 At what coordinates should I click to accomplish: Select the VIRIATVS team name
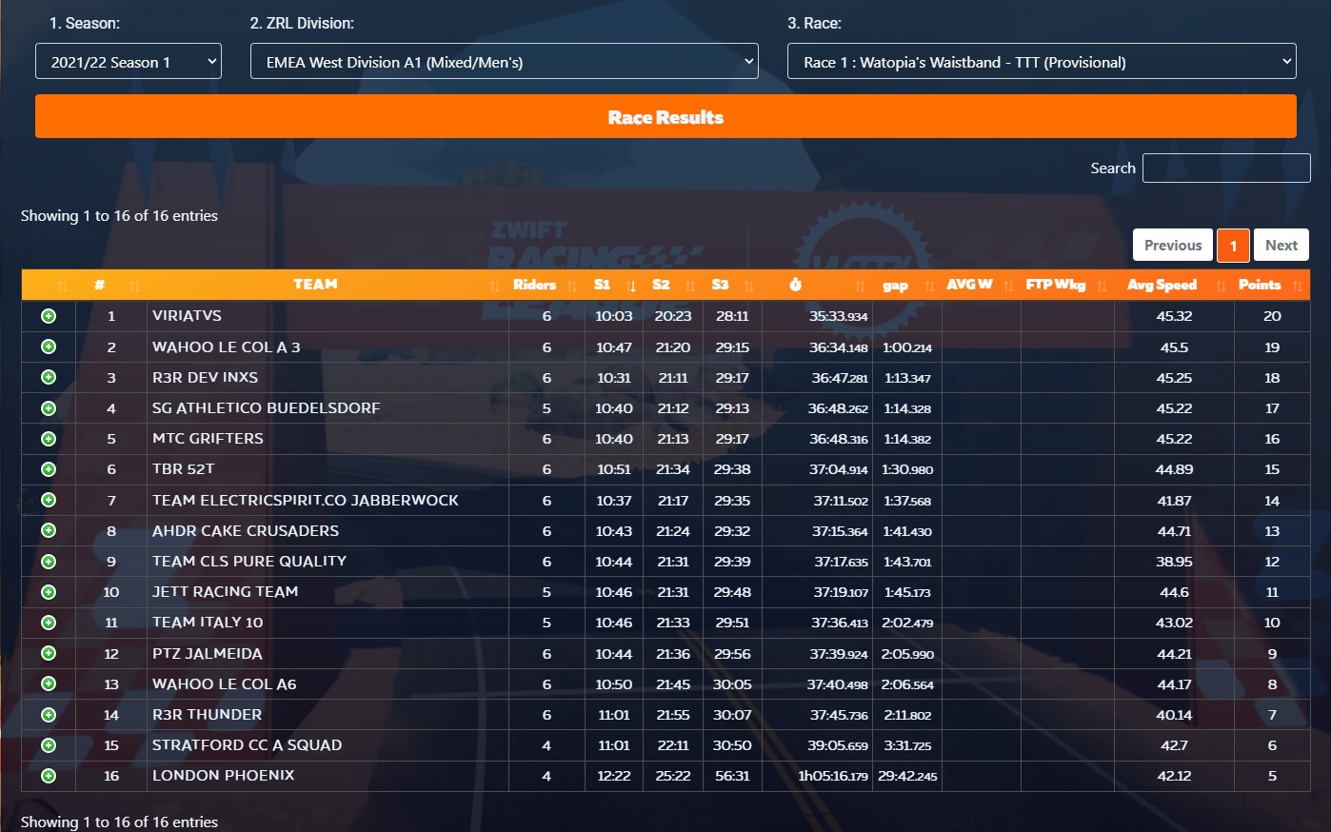(x=187, y=316)
